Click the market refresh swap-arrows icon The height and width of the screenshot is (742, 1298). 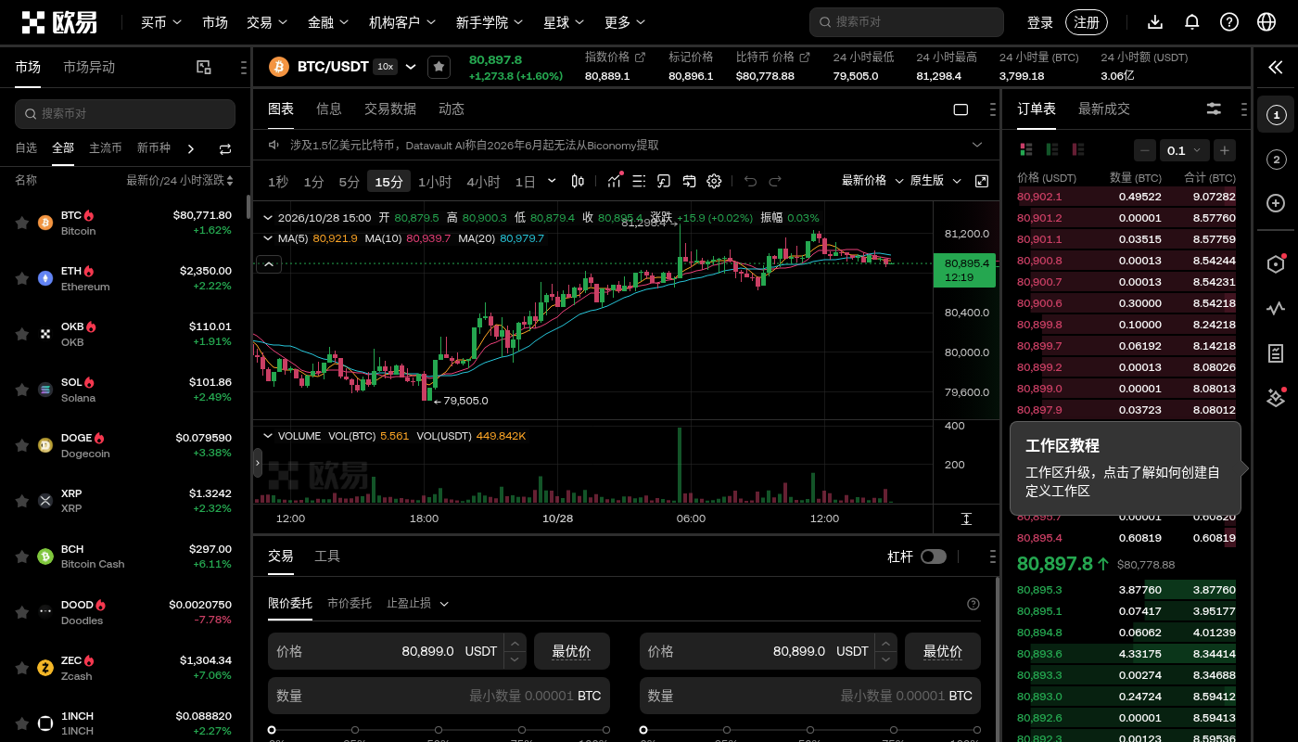225,148
